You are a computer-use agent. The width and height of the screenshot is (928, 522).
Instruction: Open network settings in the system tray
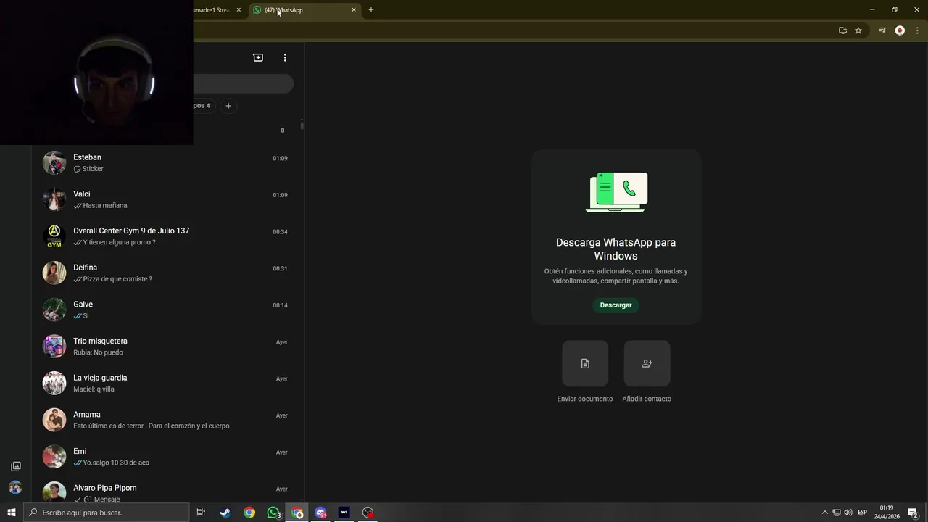point(836,513)
